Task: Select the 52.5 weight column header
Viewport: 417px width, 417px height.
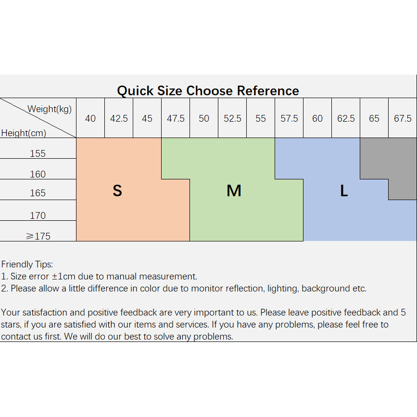Action: [232, 118]
